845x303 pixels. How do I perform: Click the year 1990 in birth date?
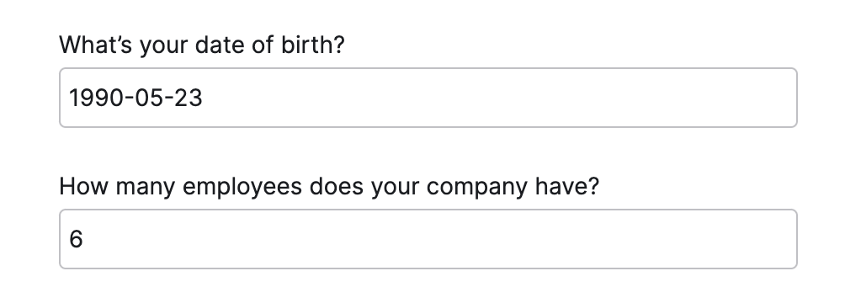coord(95,98)
